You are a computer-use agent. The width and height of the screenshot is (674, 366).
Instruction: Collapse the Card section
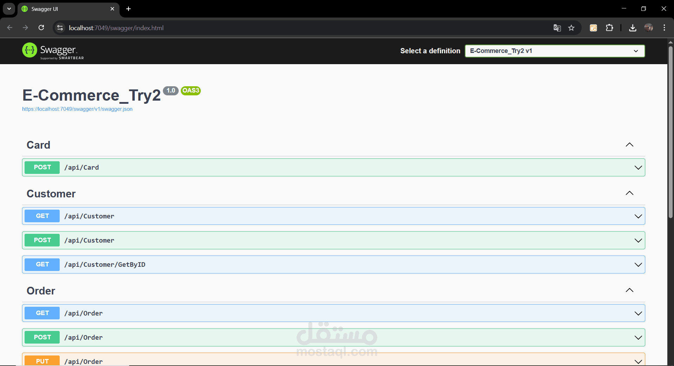[x=629, y=145]
